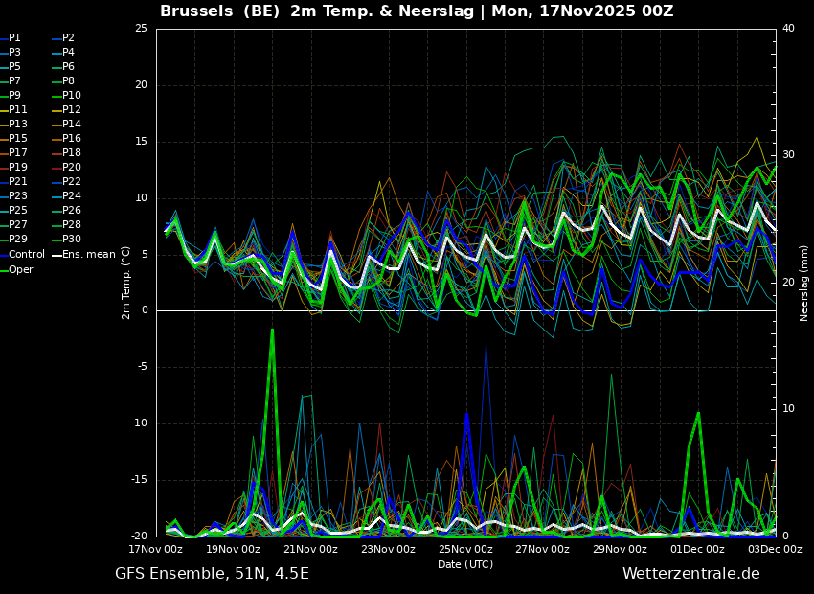This screenshot has height=594, width=814.
Task: Click the Neerslag (mm) axis label
Action: (804, 283)
